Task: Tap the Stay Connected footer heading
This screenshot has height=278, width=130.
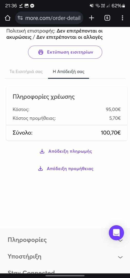Action: click(x=31, y=272)
